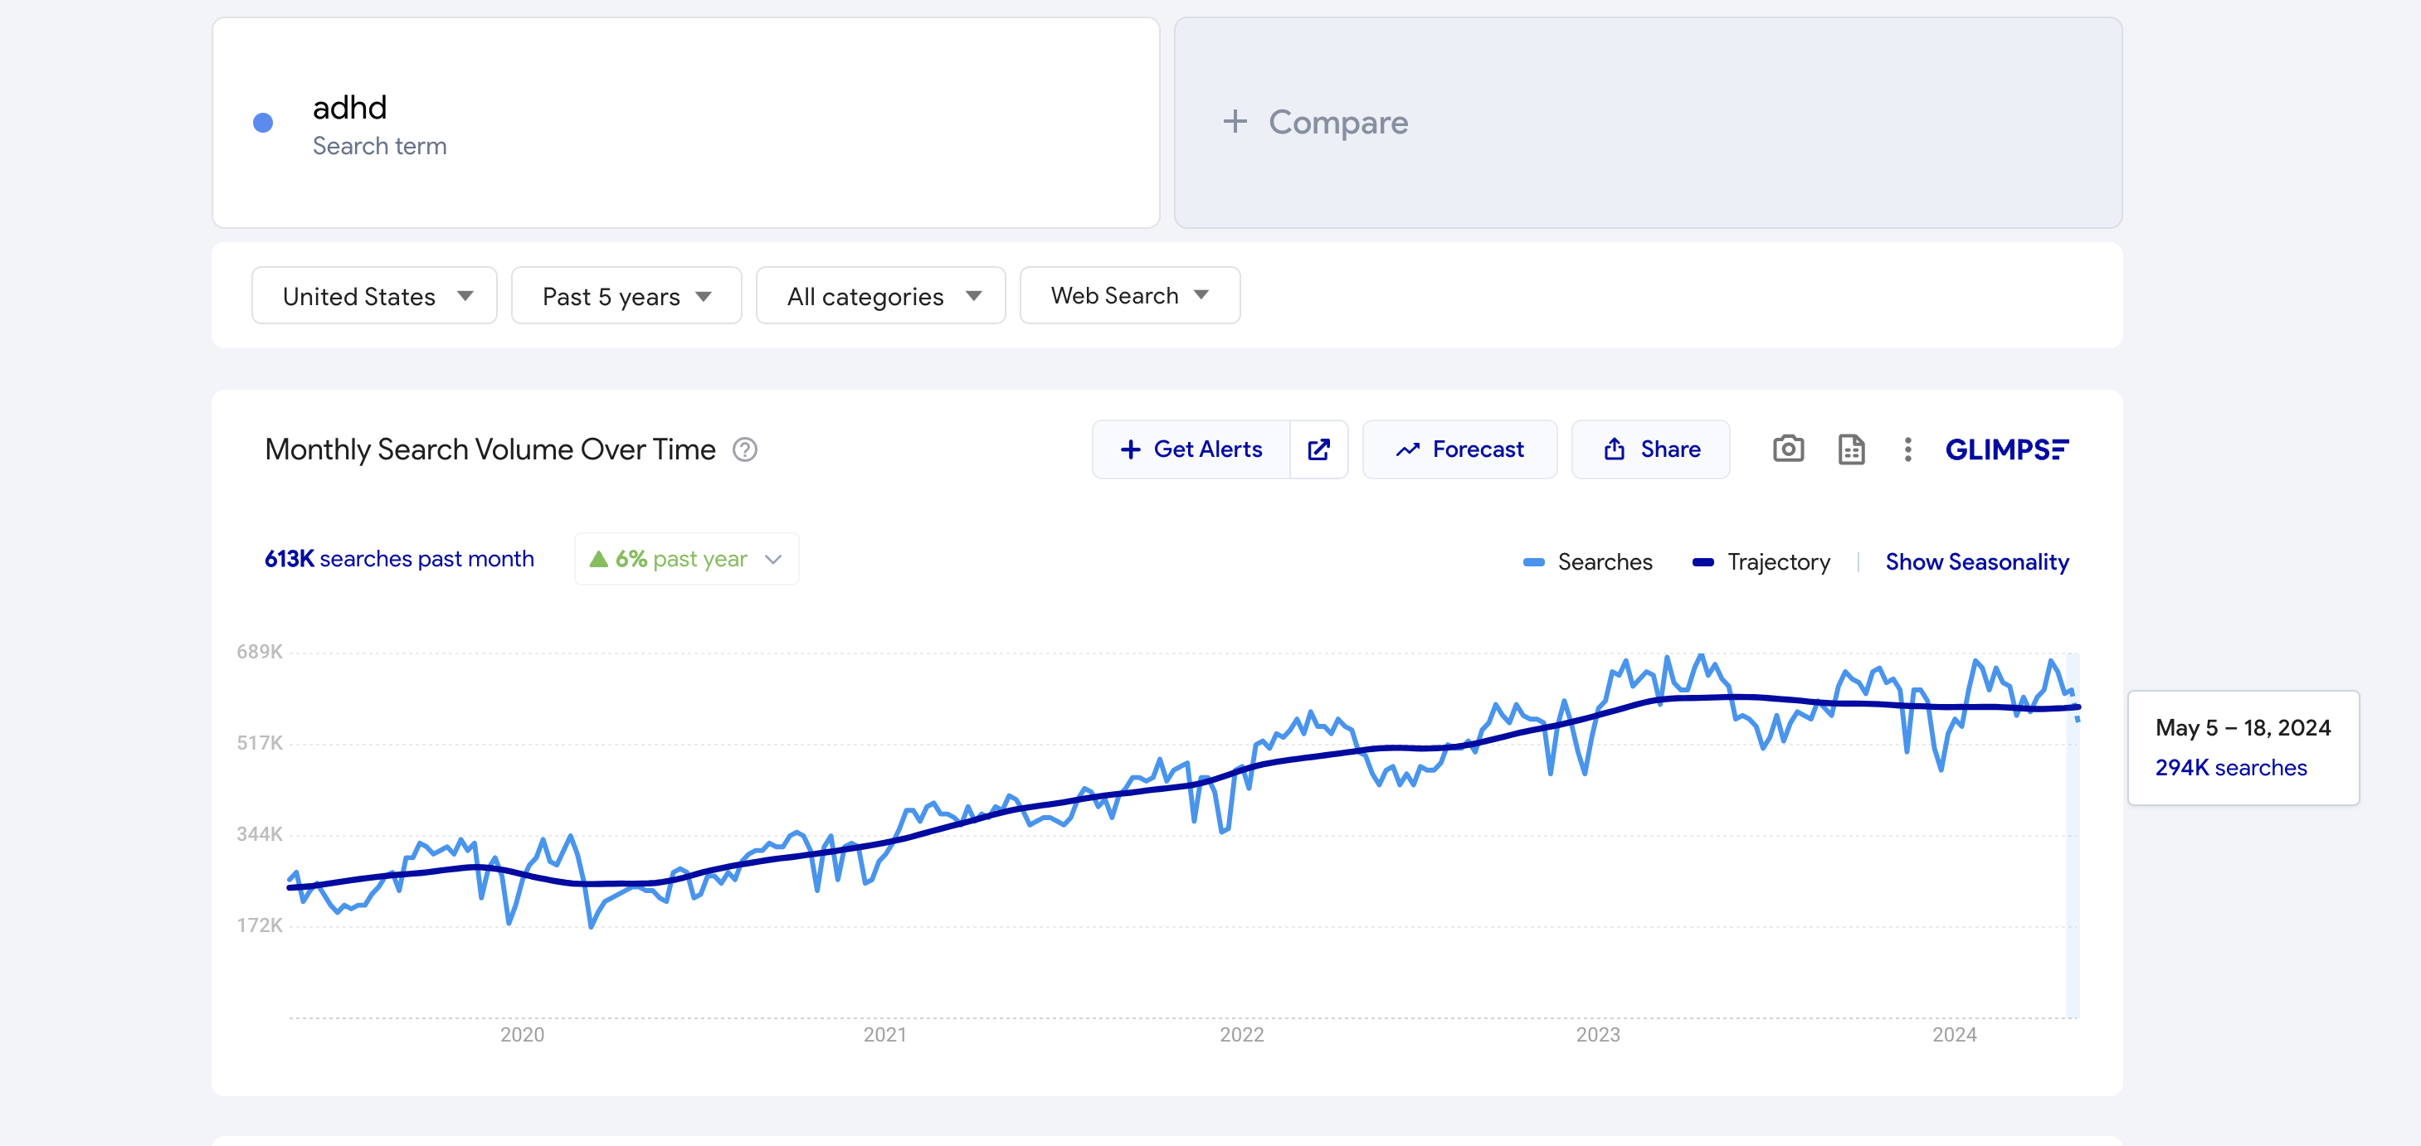Expand the Past 5 years dropdown
The image size is (2421, 1146).
point(626,296)
